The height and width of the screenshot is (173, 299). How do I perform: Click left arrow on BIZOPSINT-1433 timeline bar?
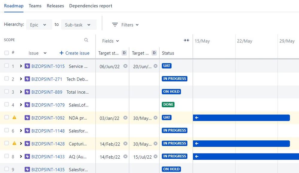[x=197, y=157]
